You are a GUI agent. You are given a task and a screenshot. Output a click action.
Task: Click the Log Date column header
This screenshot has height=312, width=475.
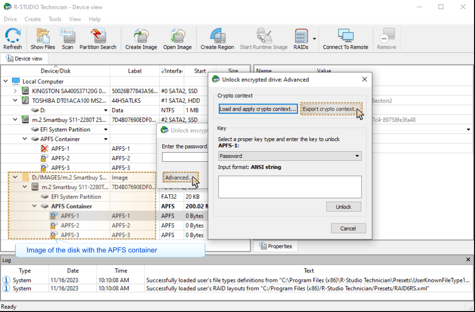coord(73,271)
